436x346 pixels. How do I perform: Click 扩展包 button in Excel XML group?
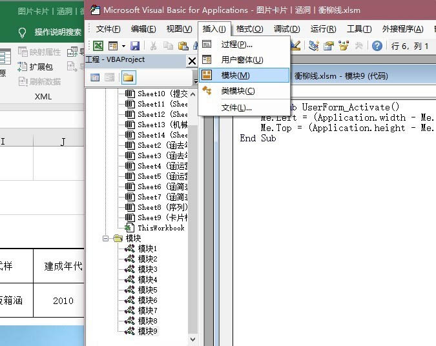click(36, 66)
